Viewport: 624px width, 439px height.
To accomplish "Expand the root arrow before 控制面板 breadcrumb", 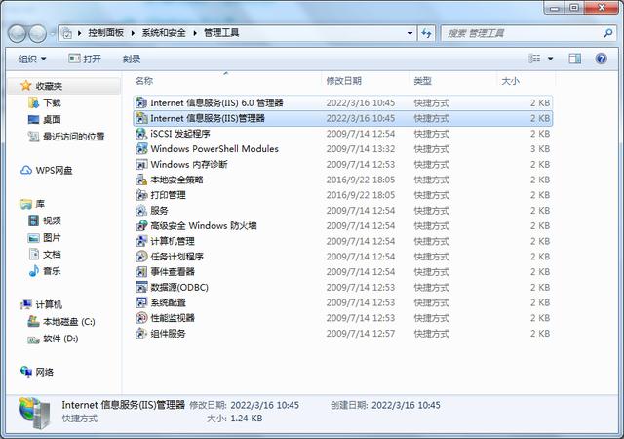I will pyautogui.click(x=79, y=33).
